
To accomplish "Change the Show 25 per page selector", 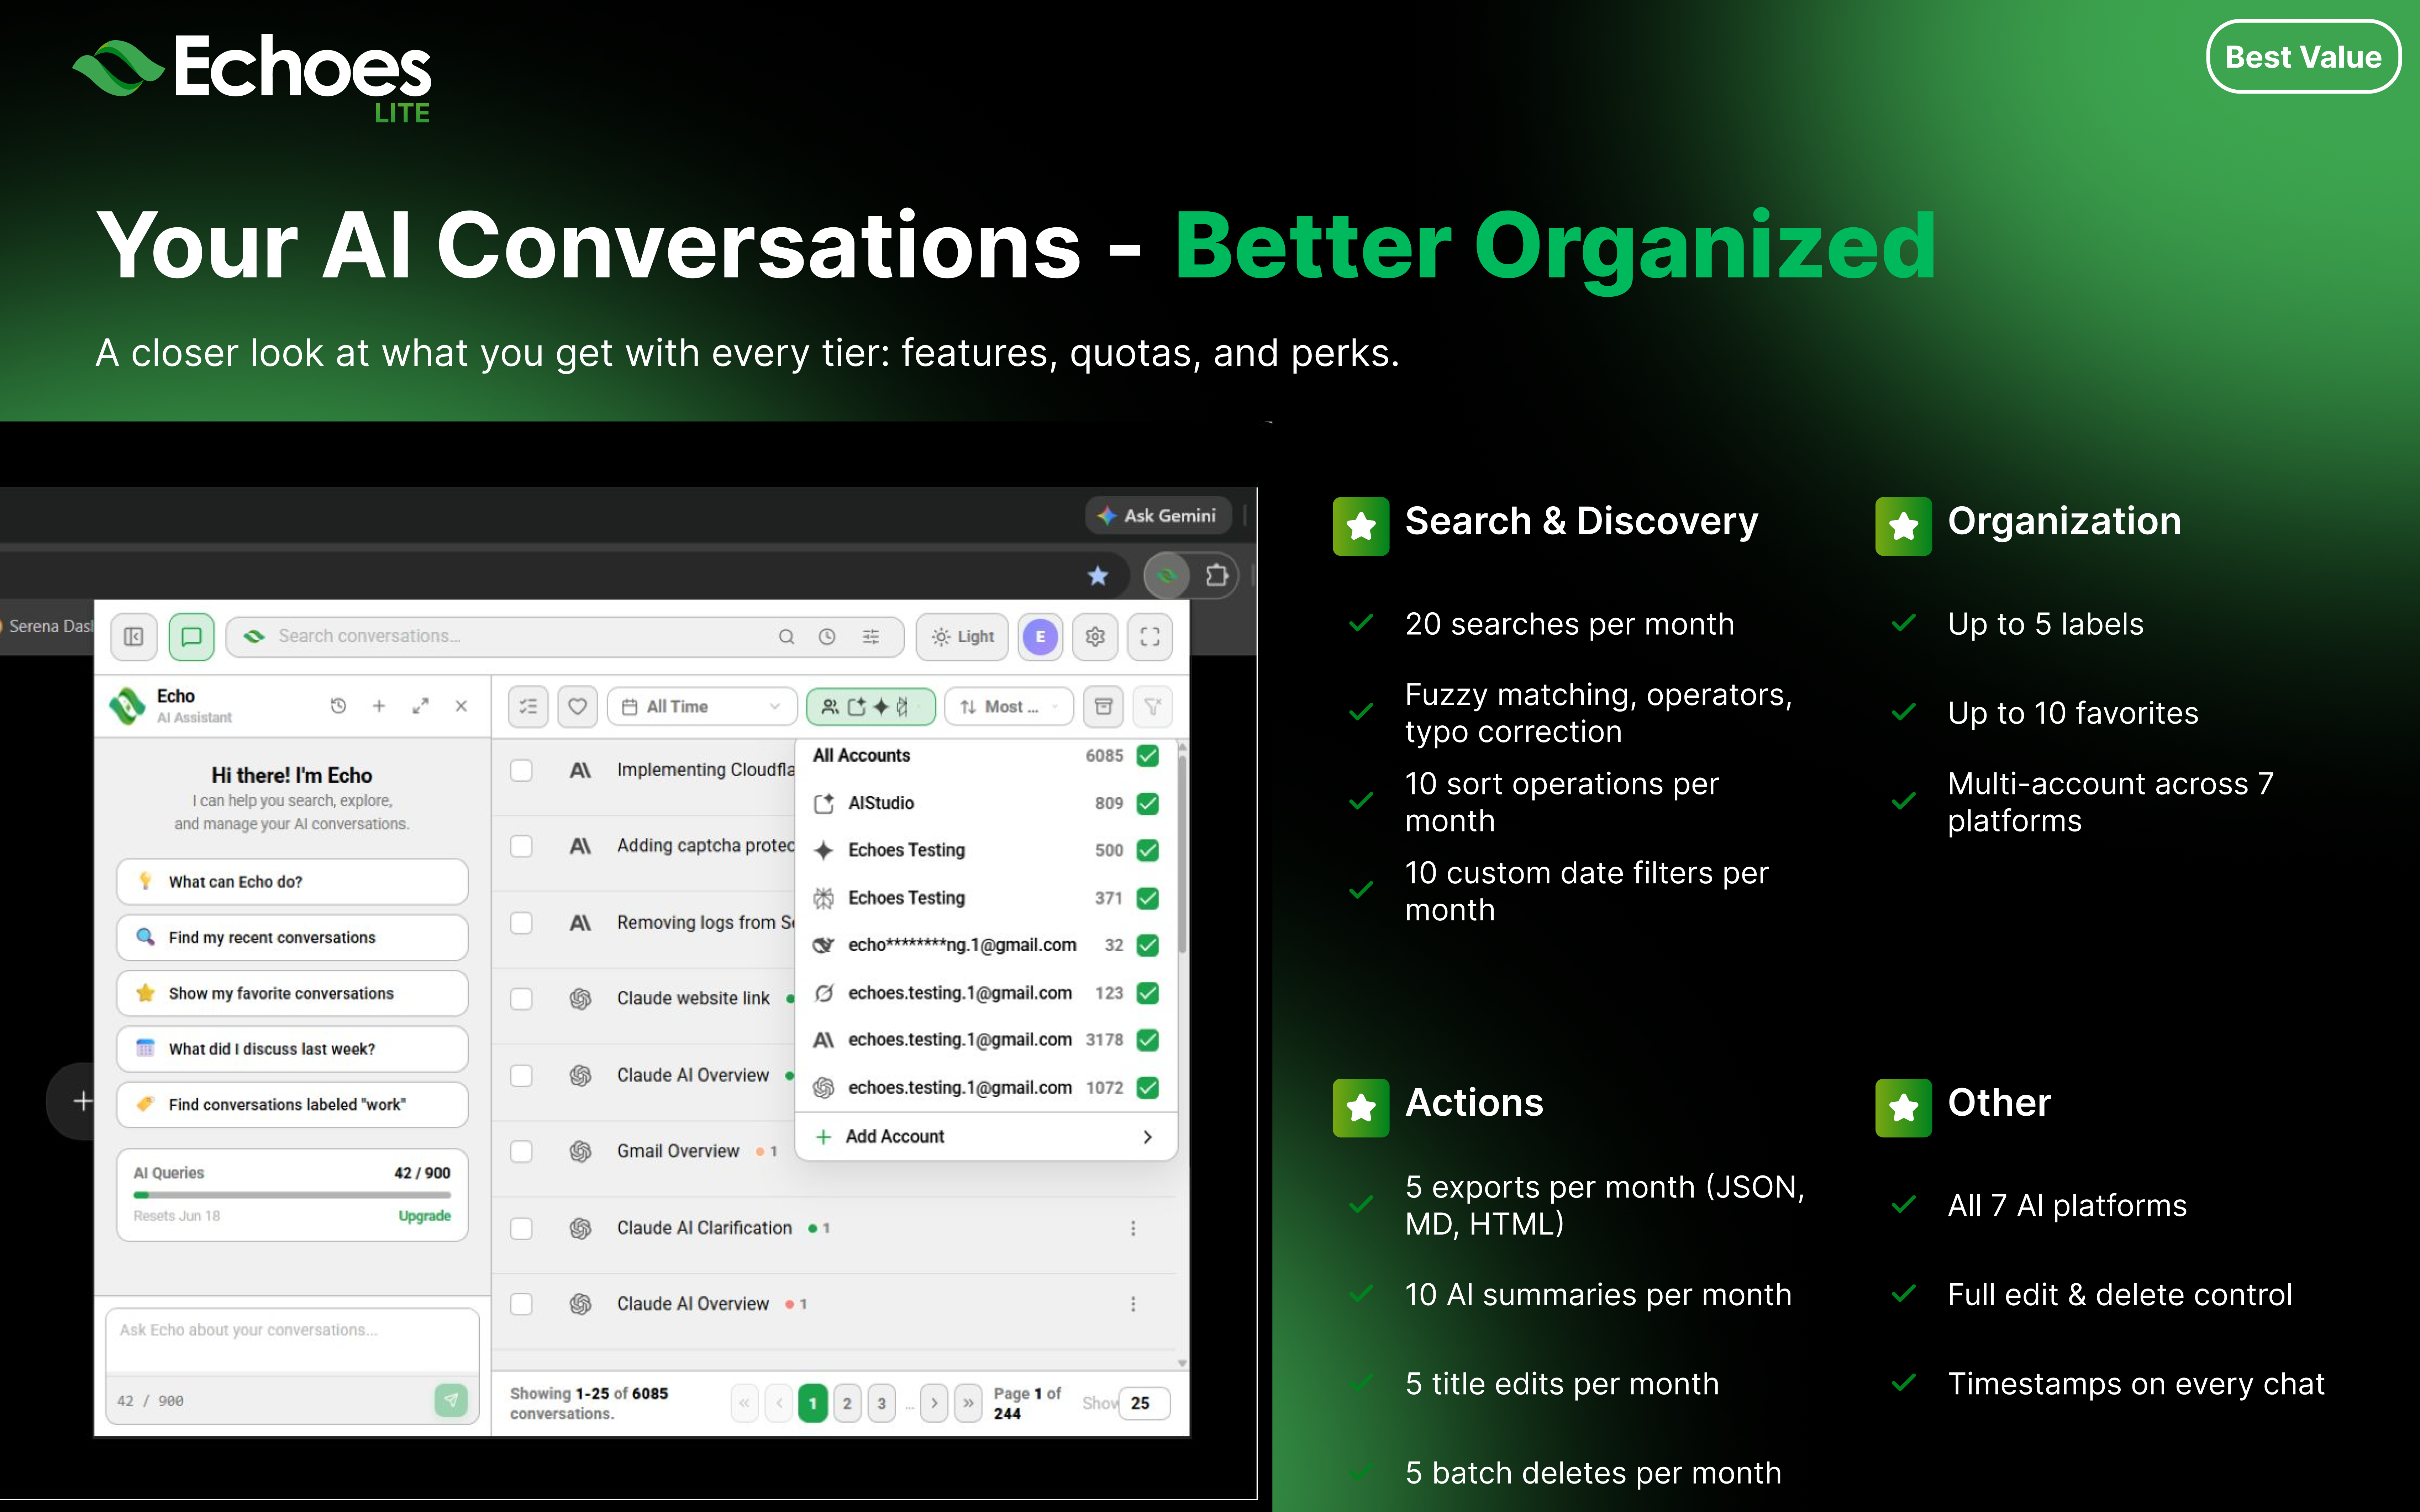I will point(1144,1403).
